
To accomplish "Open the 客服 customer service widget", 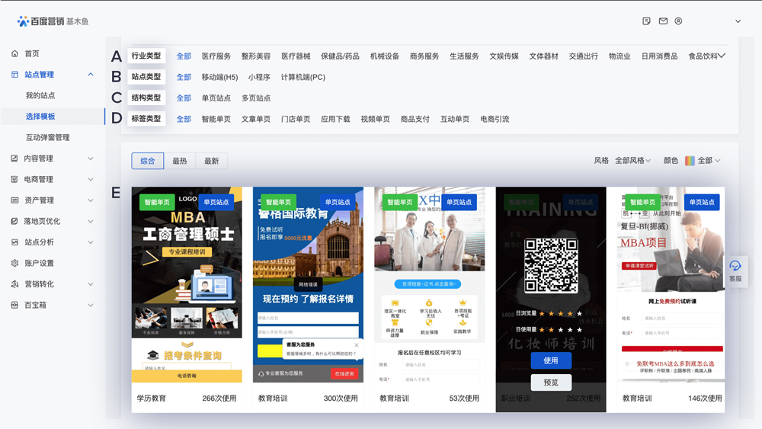I will (735, 271).
